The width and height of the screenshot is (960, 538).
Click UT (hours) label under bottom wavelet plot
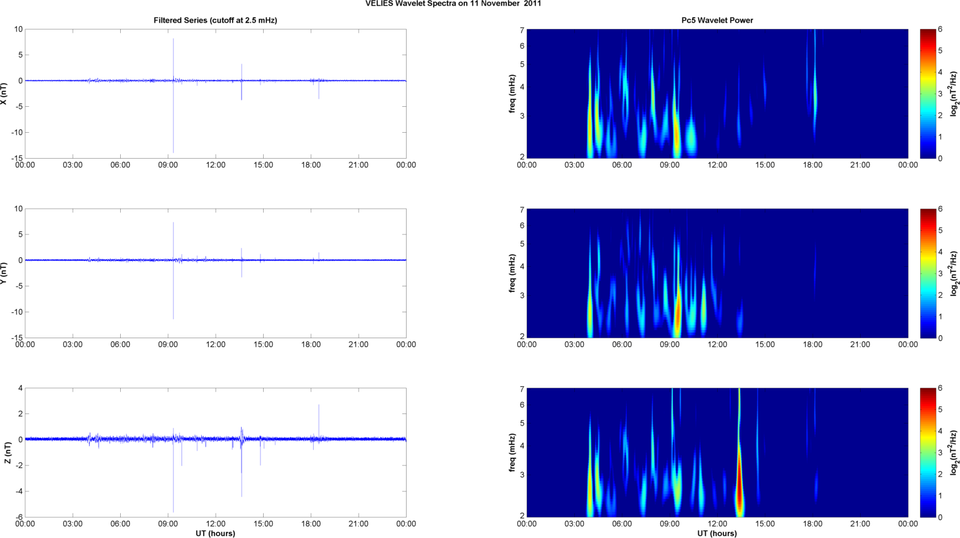pyautogui.click(x=717, y=534)
